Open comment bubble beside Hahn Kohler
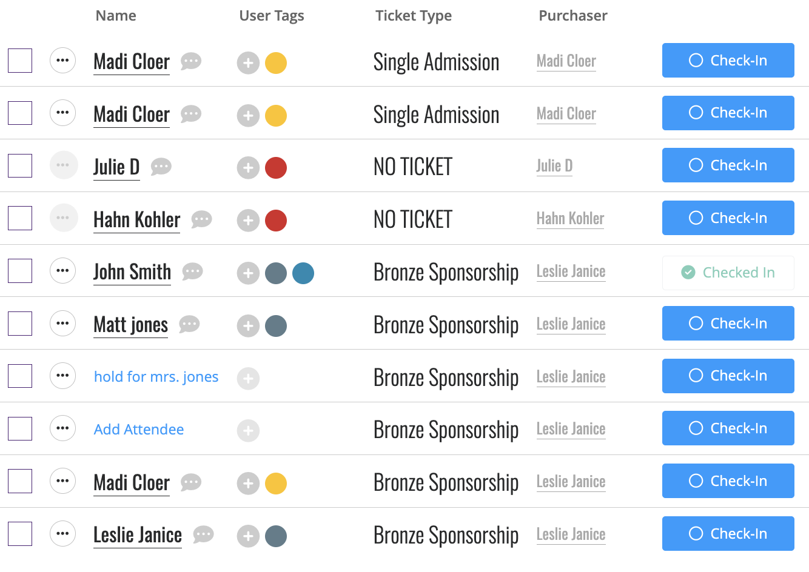 201,219
